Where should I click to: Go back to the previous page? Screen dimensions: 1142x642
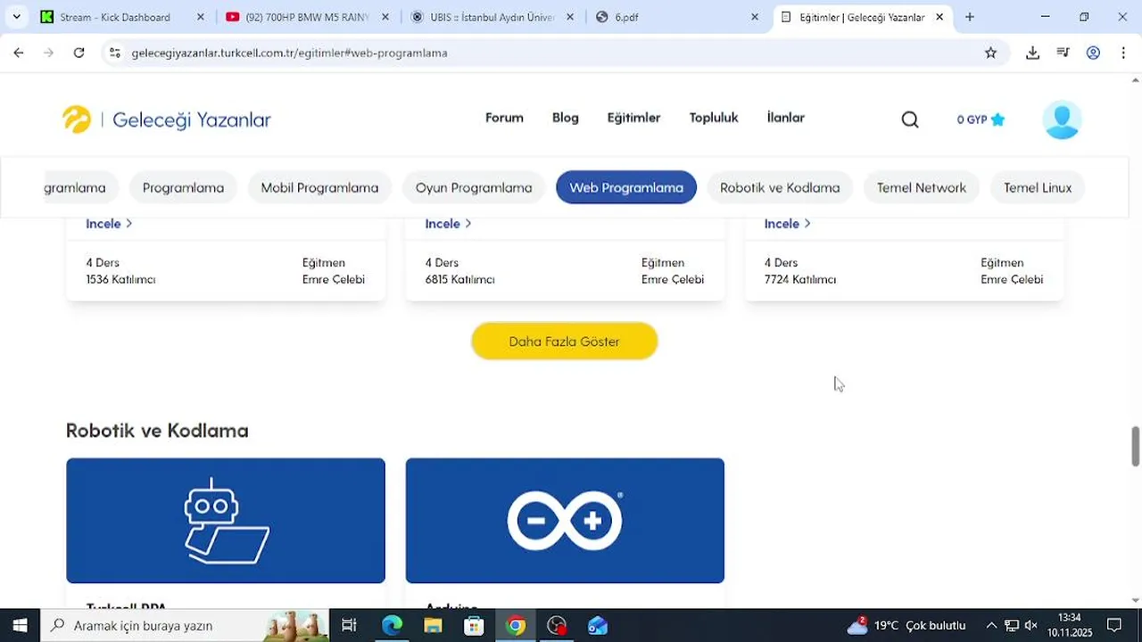[19, 53]
